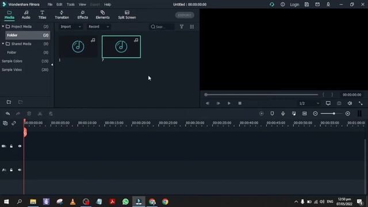This screenshot has height=207, width=368.
Task: Open the Import dropdown
Action: tap(70, 27)
